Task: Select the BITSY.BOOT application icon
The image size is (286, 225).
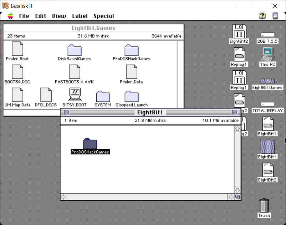Action: coord(75,97)
